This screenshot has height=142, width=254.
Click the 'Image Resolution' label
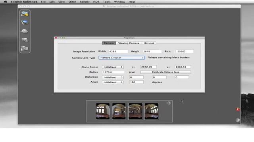pos(84,52)
